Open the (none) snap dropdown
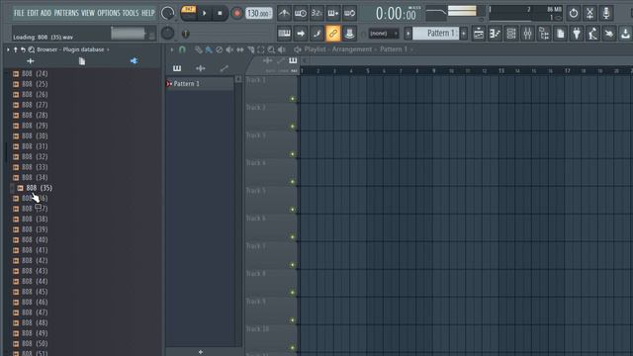The height and width of the screenshot is (356, 633). coord(383,34)
